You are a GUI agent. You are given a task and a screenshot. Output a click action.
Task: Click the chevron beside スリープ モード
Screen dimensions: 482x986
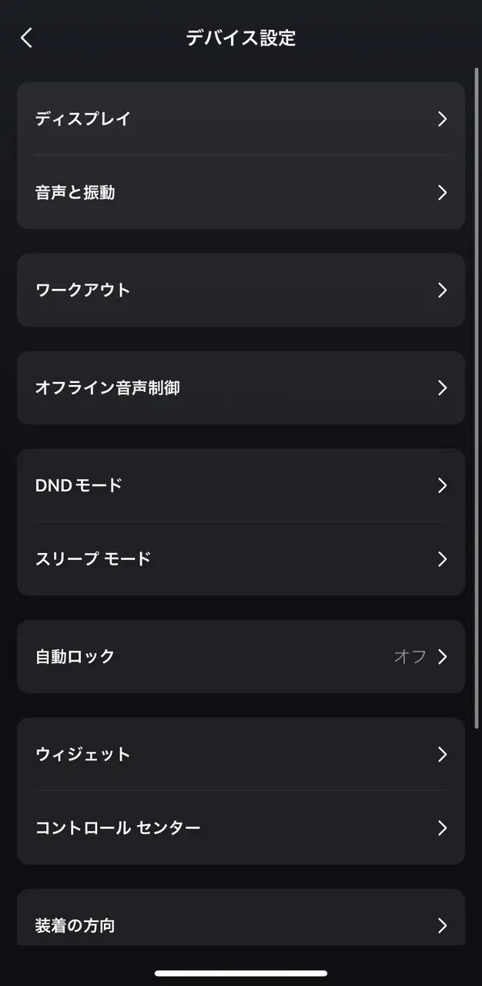click(x=442, y=558)
